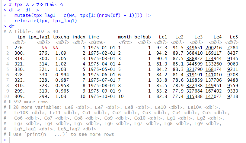246x143 pixels.
Task: Click the tpx value '276.' in row 1
Action: coord(20,48)
